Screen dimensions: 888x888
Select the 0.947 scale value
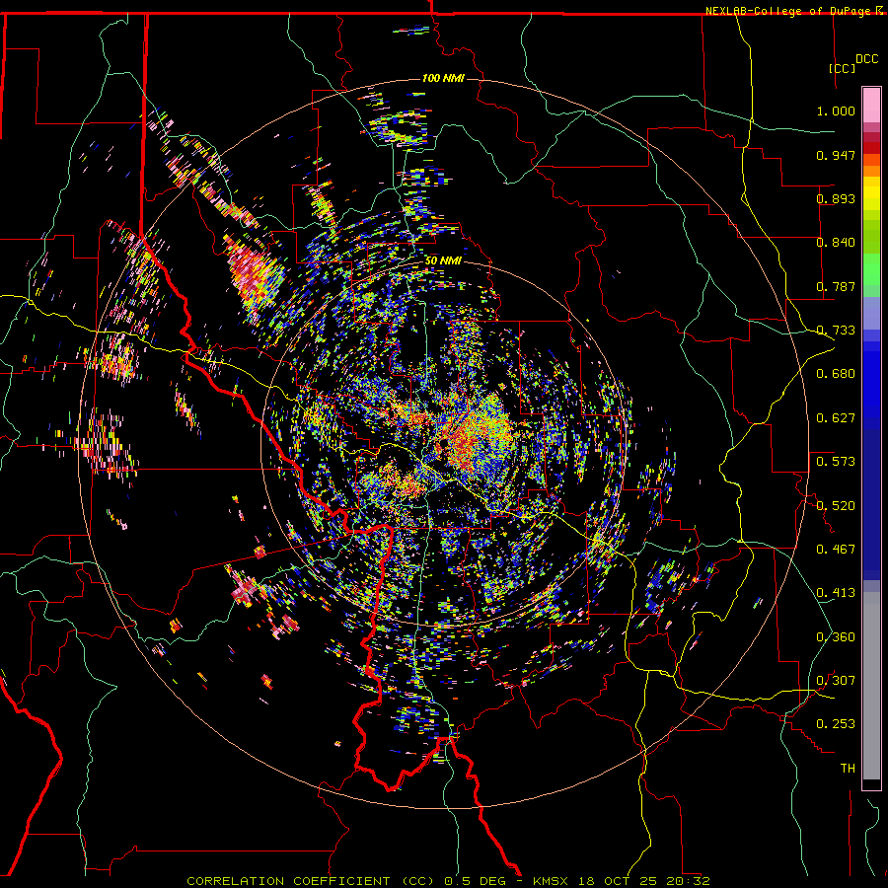tap(836, 155)
